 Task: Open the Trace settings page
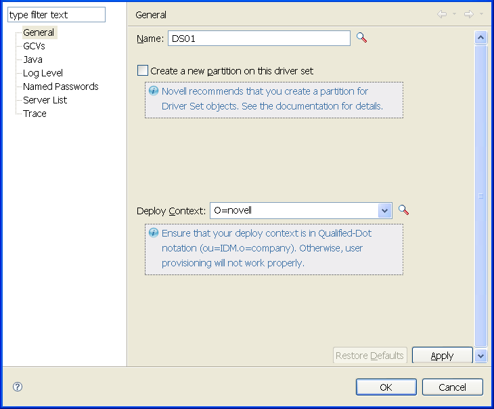point(35,114)
